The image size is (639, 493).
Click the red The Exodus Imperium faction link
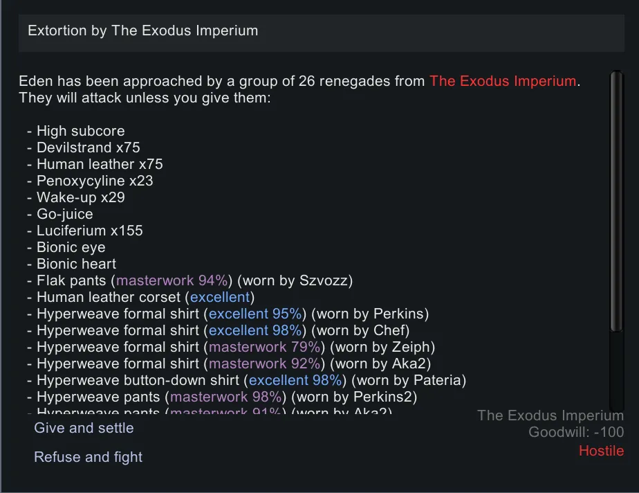503,81
